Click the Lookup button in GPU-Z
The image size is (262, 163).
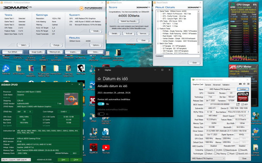pyautogui.click(x=243, y=89)
